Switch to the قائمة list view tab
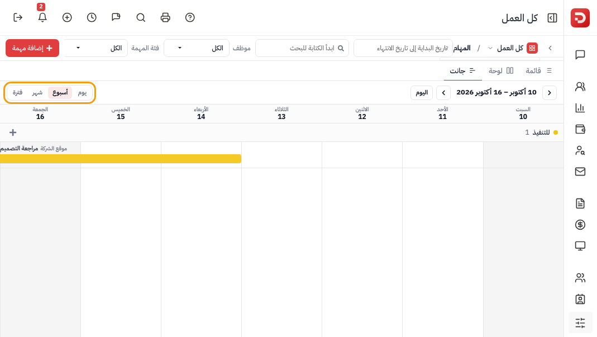 click(538, 70)
